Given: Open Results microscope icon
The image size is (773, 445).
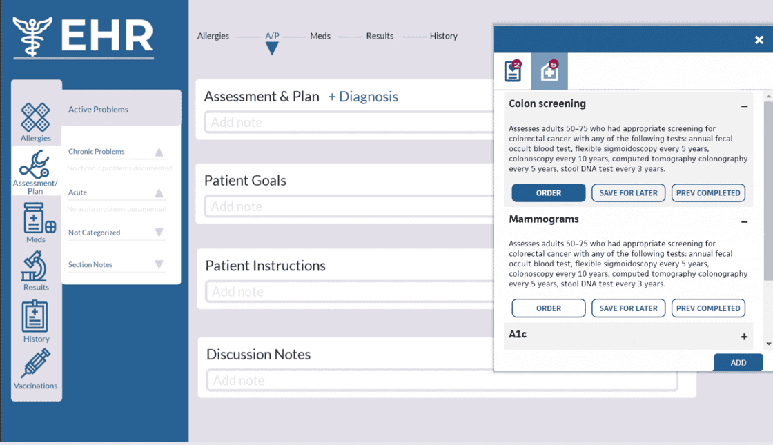Looking at the screenshot, I should [34, 266].
